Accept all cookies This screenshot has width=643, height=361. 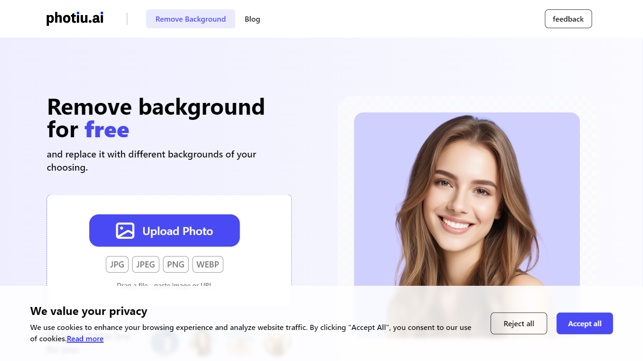pyautogui.click(x=585, y=323)
